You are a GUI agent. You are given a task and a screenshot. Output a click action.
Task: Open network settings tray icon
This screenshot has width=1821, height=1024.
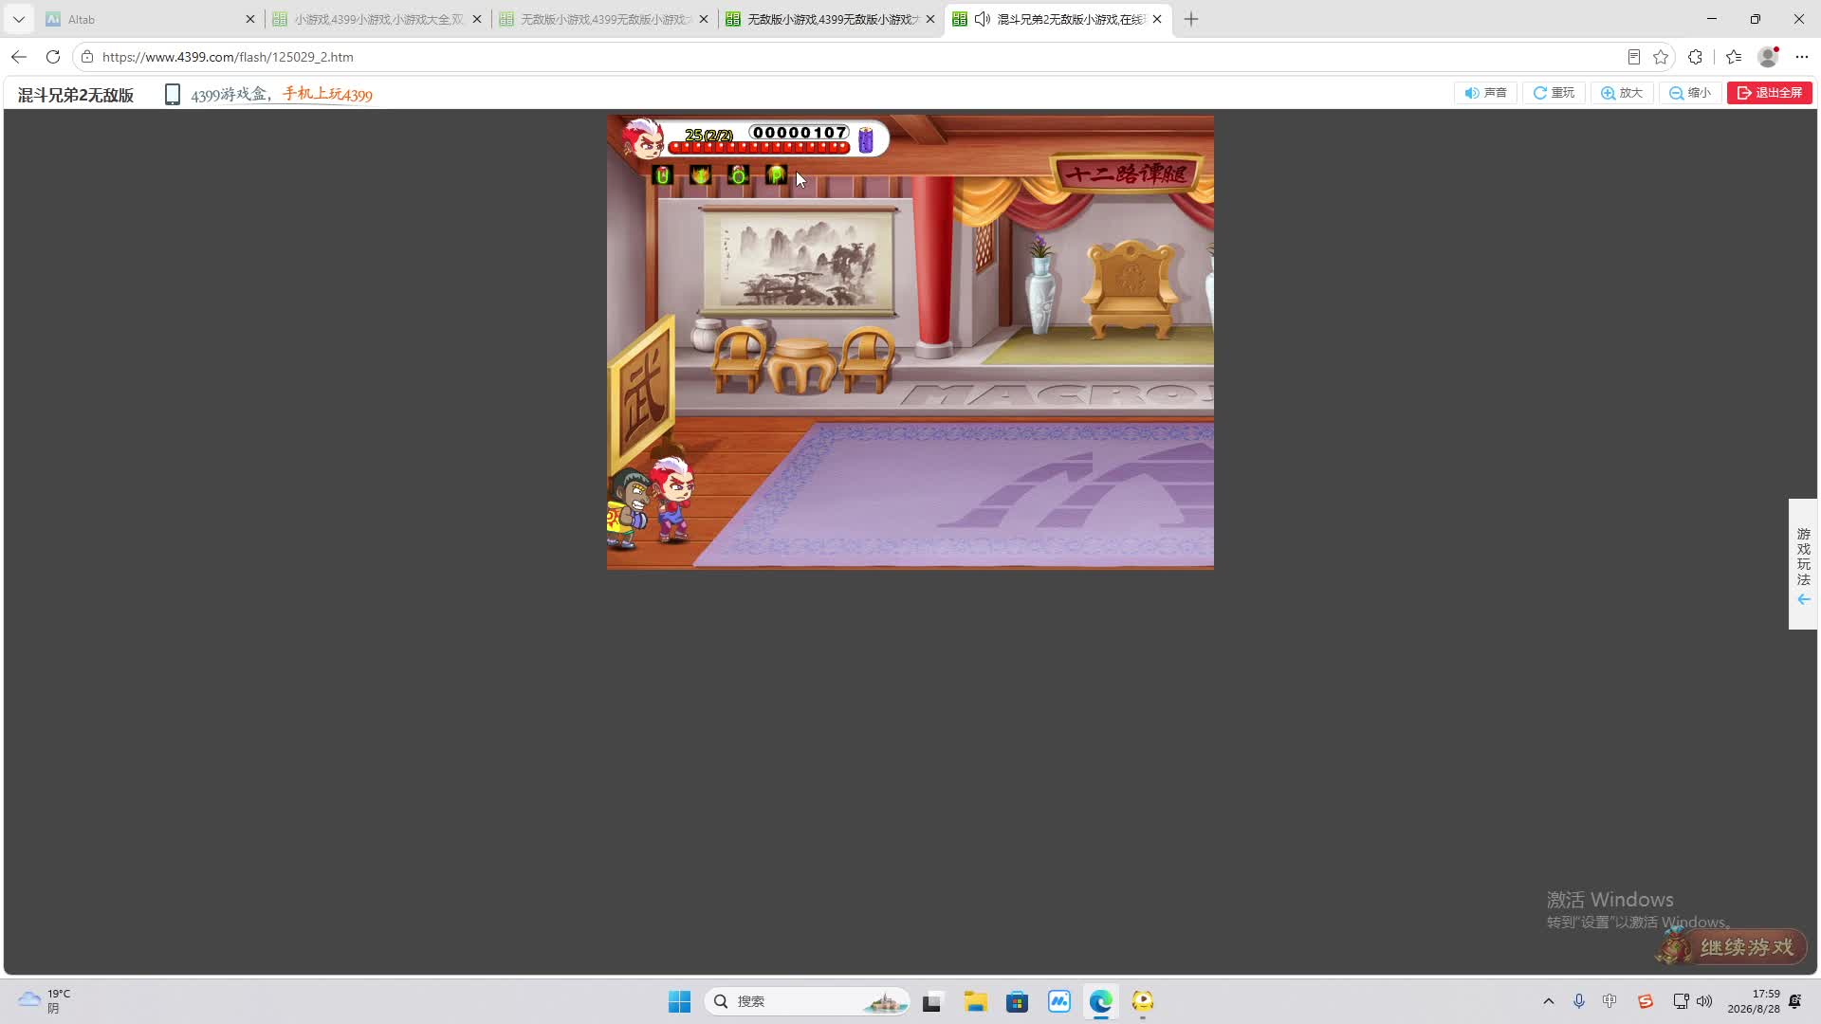tap(1681, 1001)
